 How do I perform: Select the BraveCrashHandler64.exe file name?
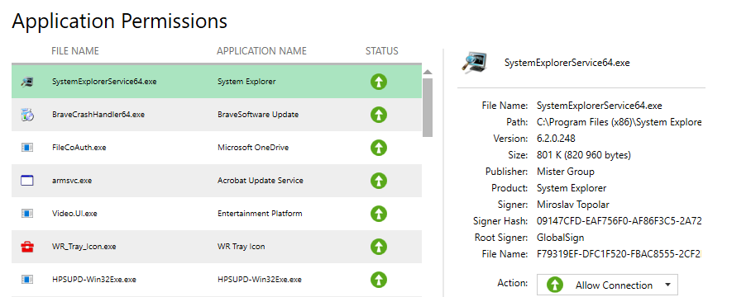click(98, 115)
